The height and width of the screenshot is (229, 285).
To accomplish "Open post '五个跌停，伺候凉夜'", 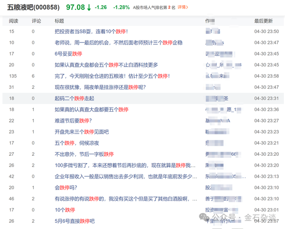I will [77, 143].
